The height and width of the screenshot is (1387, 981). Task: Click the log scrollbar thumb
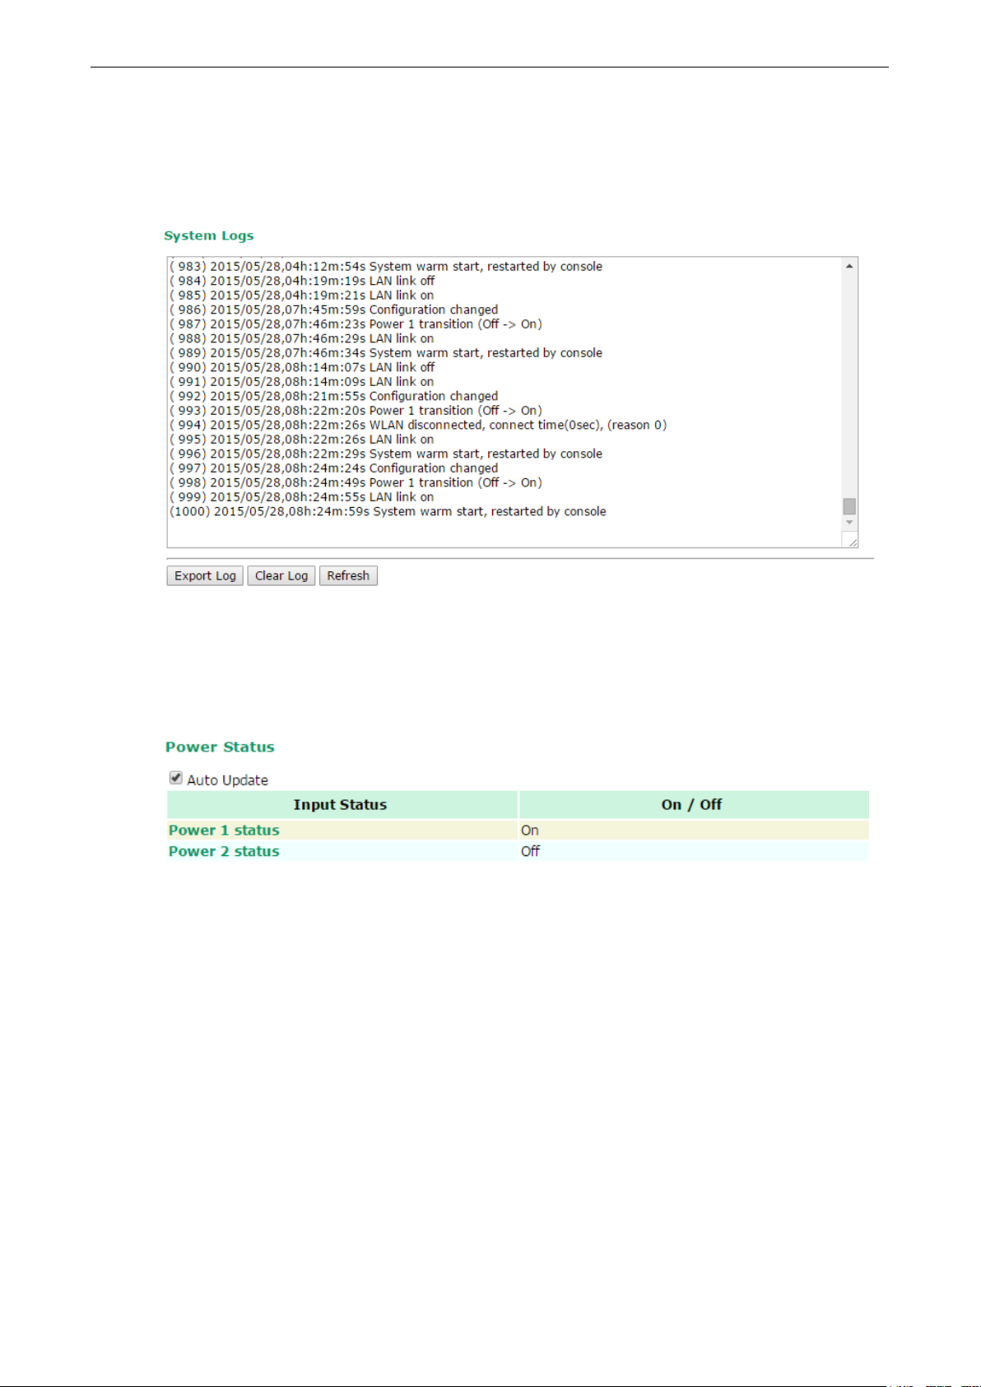point(849,506)
